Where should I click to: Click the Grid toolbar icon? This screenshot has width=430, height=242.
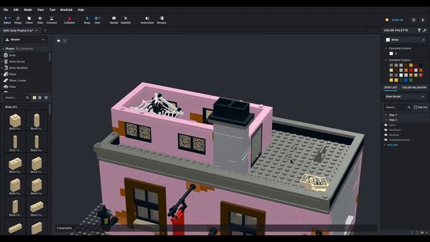[x=96, y=18]
